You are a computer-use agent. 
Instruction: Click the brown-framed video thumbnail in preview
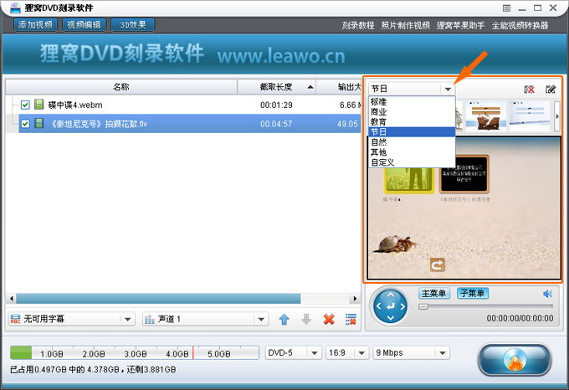pos(464,174)
